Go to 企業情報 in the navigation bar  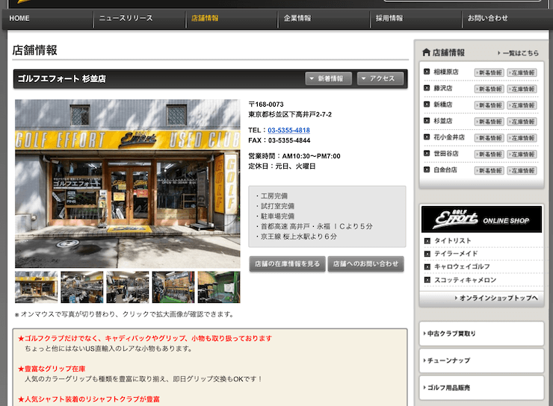(297, 18)
